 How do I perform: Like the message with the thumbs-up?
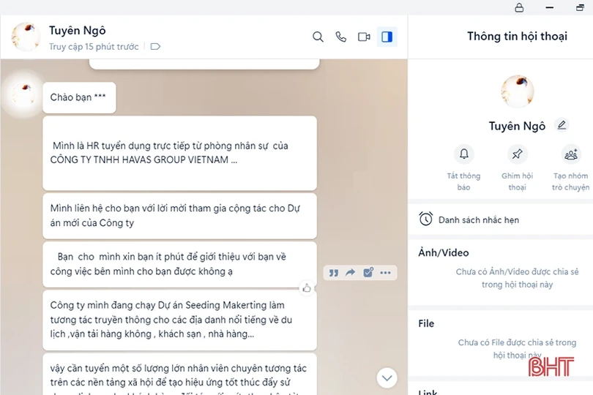point(307,287)
